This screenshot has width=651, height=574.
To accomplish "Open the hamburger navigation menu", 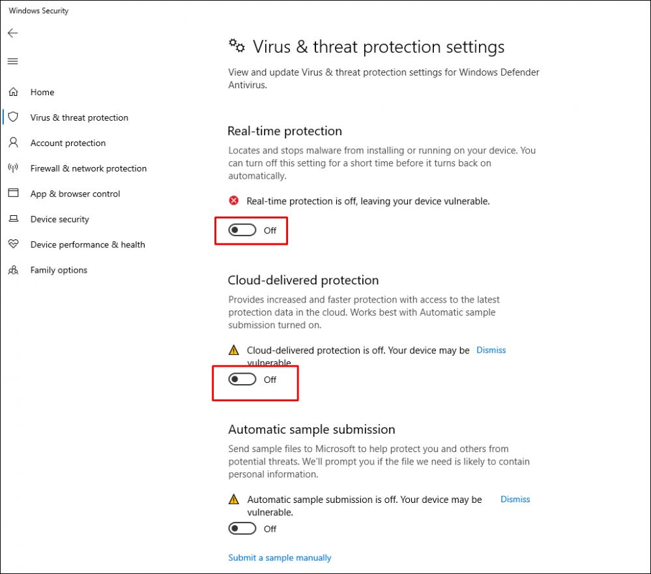I will (12, 61).
